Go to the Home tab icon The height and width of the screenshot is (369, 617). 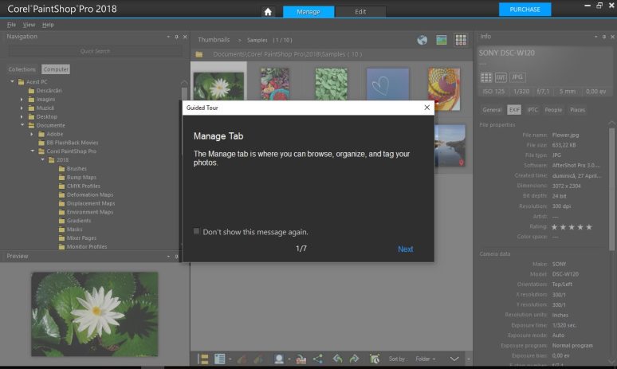[268, 12]
